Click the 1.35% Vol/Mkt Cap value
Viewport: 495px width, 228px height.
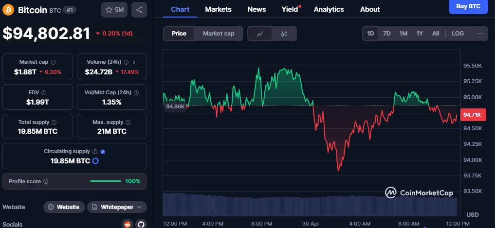(112, 102)
